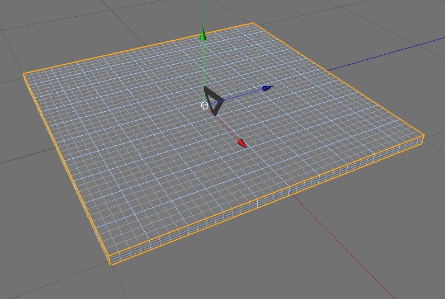Viewport: 445px width, 299px height.
Task: Click the rightmost corner of the slab
Action: pos(423,136)
